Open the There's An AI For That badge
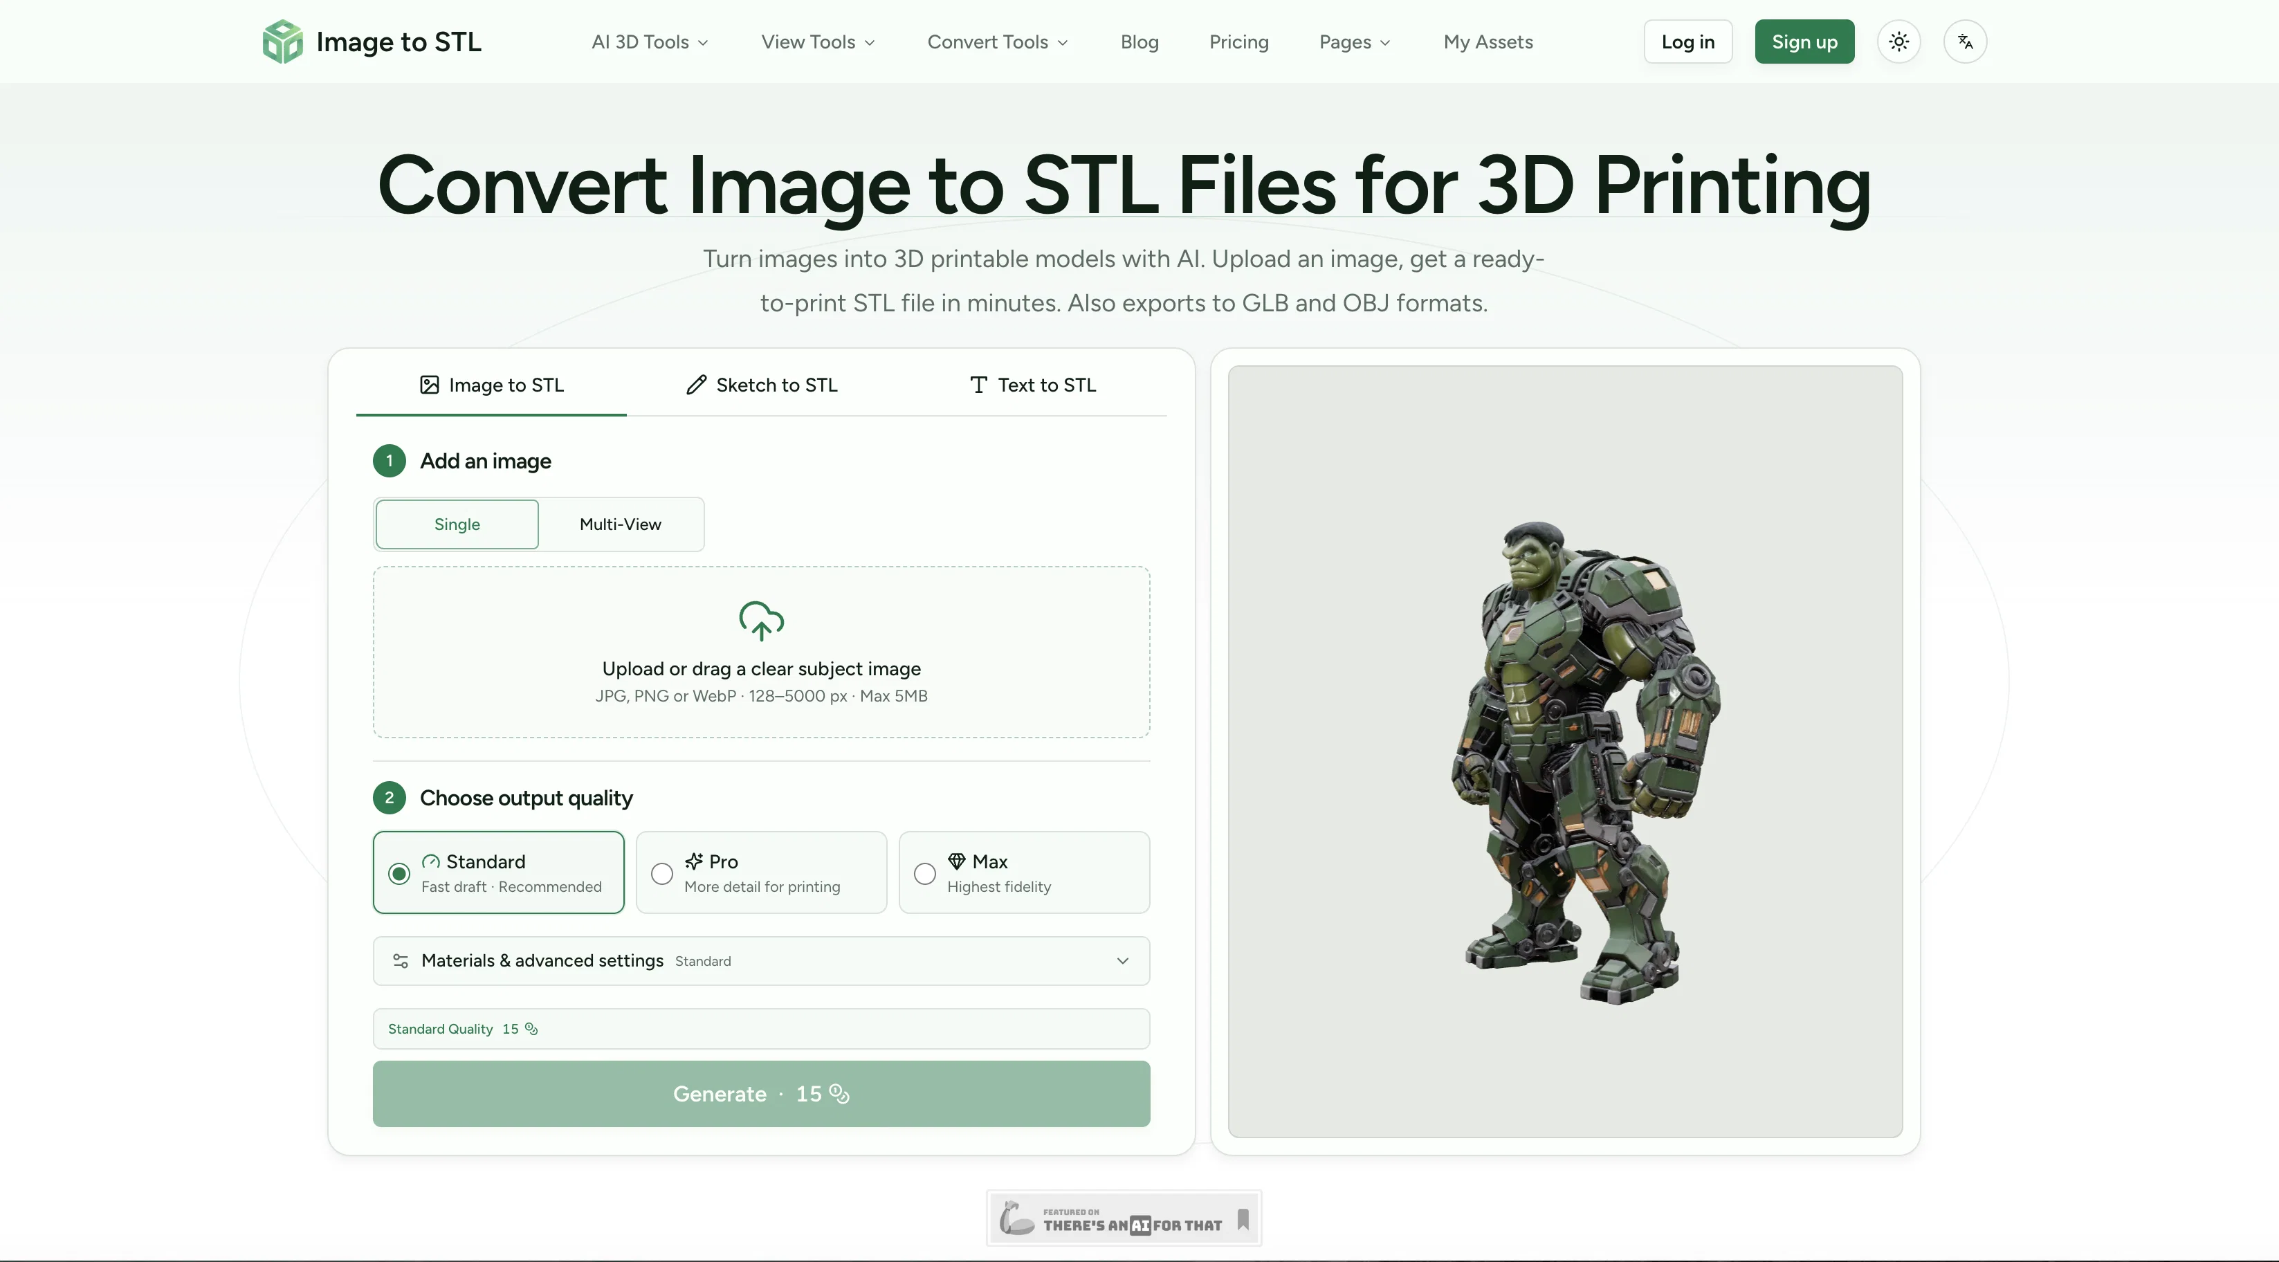 [1124, 1218]
